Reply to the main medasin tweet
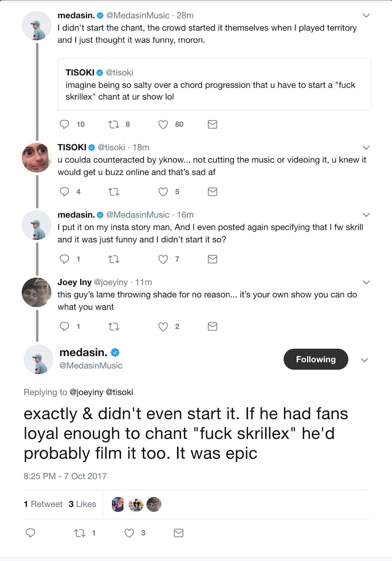 coord(30,533)
